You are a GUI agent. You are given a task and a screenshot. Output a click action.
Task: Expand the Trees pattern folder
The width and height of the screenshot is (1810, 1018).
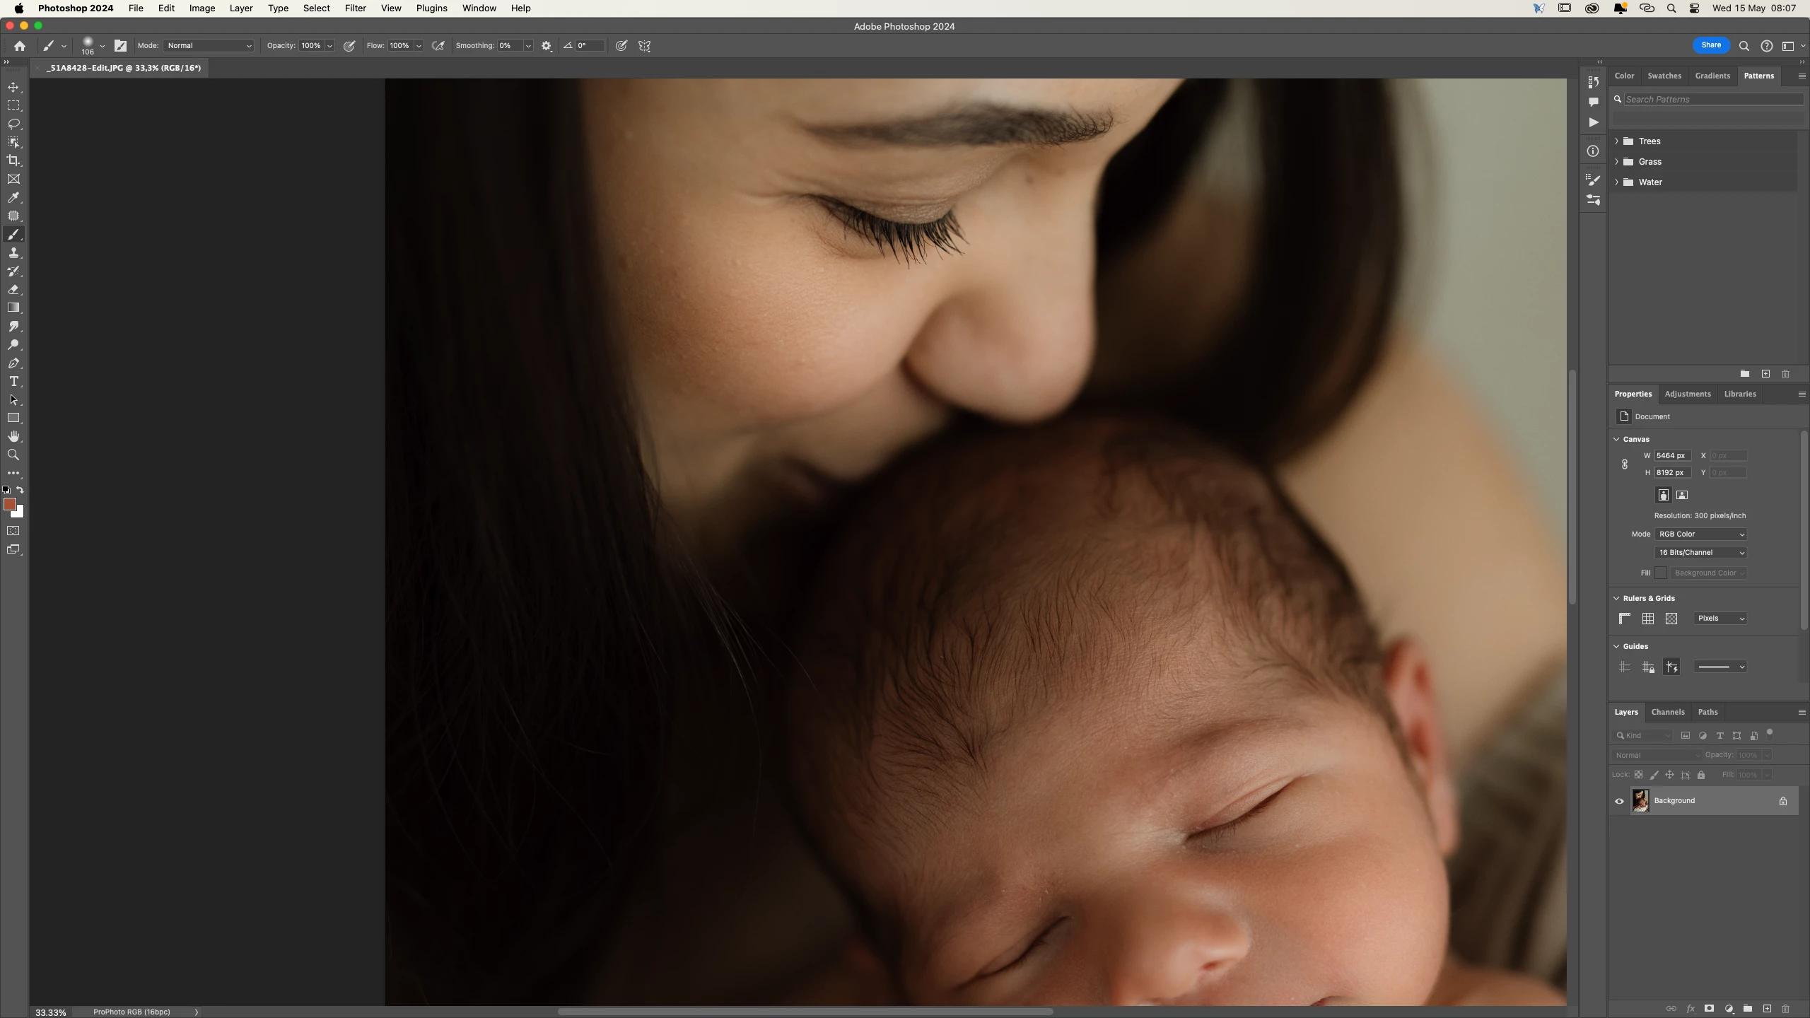[x=1617, y=141]
